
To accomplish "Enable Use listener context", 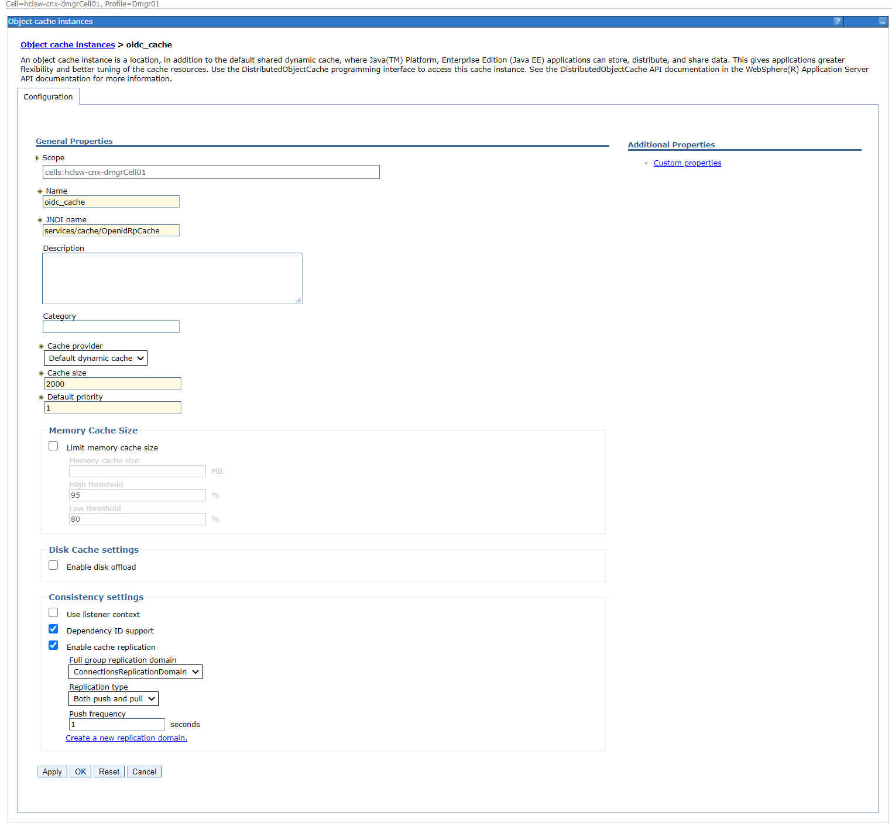I will pos(53,612).
